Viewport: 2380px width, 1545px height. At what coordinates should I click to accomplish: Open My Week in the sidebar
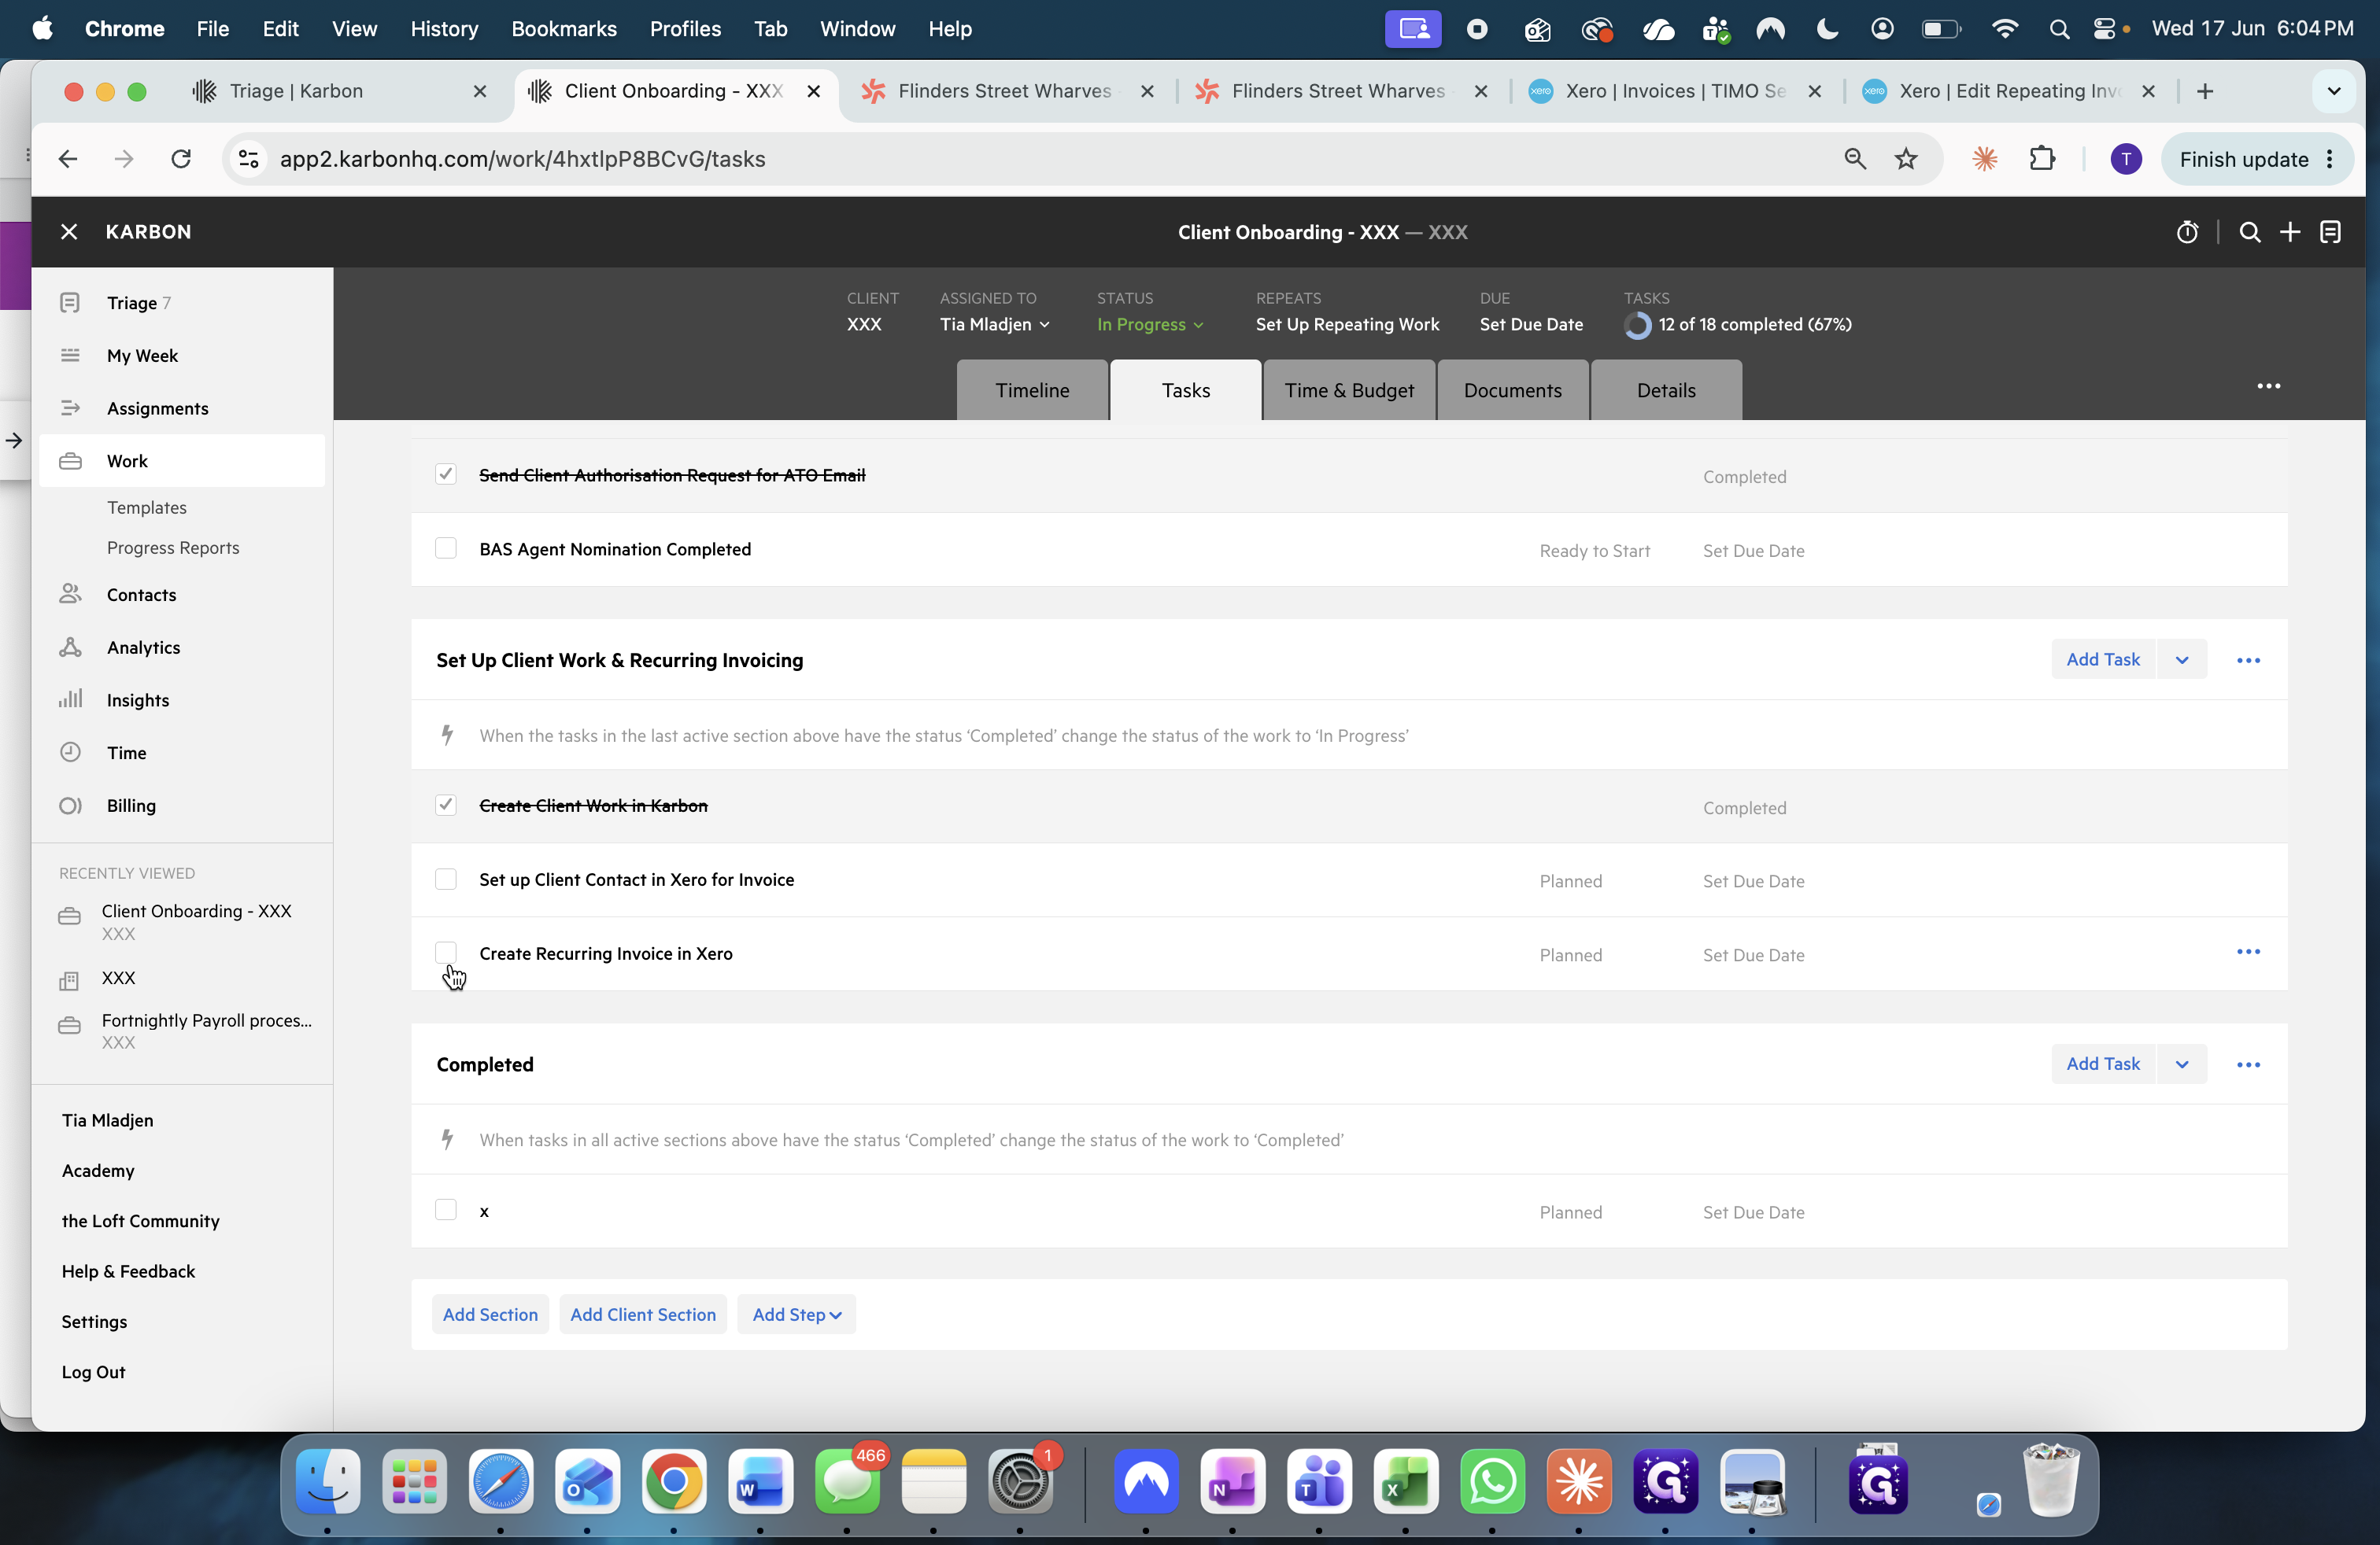(181, 356)
